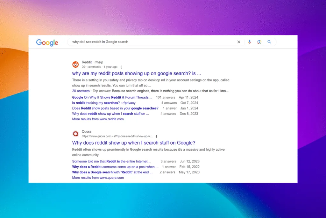Click the 'Jun 12, 2023' date

190,161
